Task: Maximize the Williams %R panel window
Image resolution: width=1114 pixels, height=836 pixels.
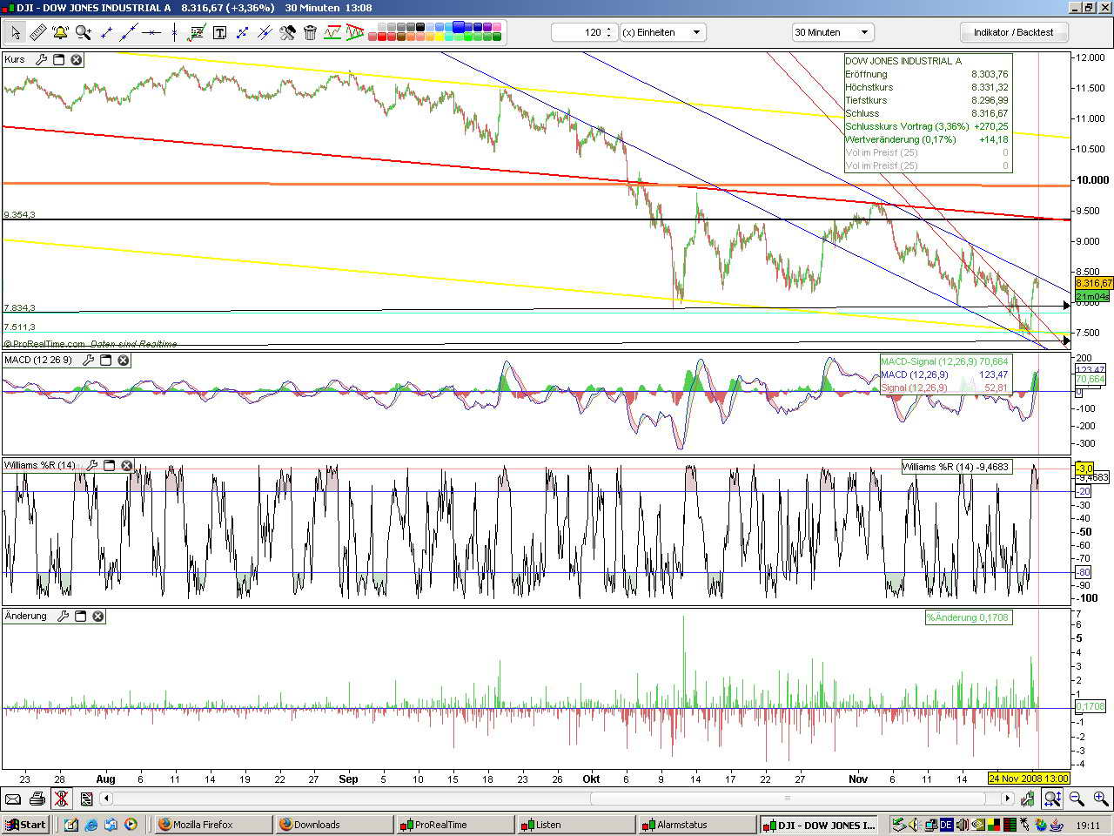Action: click(x=110, y=465)
